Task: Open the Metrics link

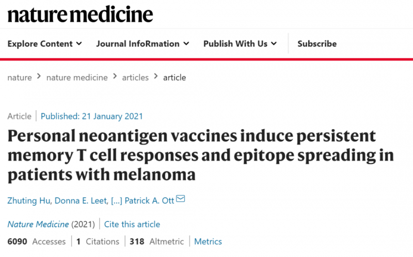Action: (208, 241)
